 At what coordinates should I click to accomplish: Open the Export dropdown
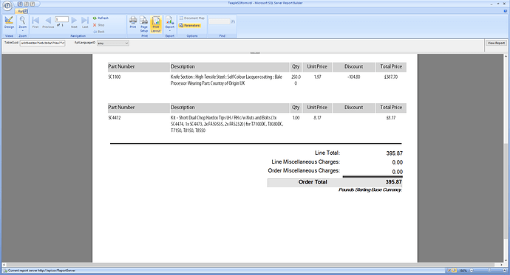click(170, 24)
